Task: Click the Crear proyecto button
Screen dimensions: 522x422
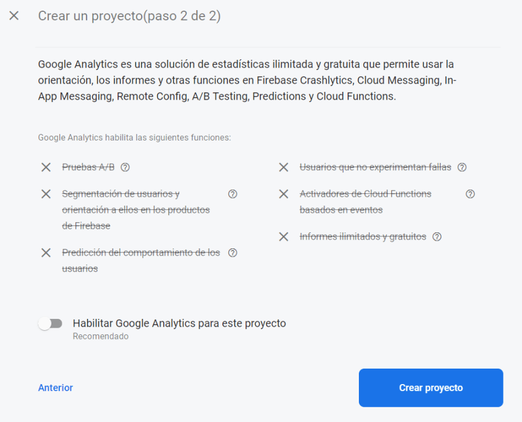Action: click(x=431, y=388)
